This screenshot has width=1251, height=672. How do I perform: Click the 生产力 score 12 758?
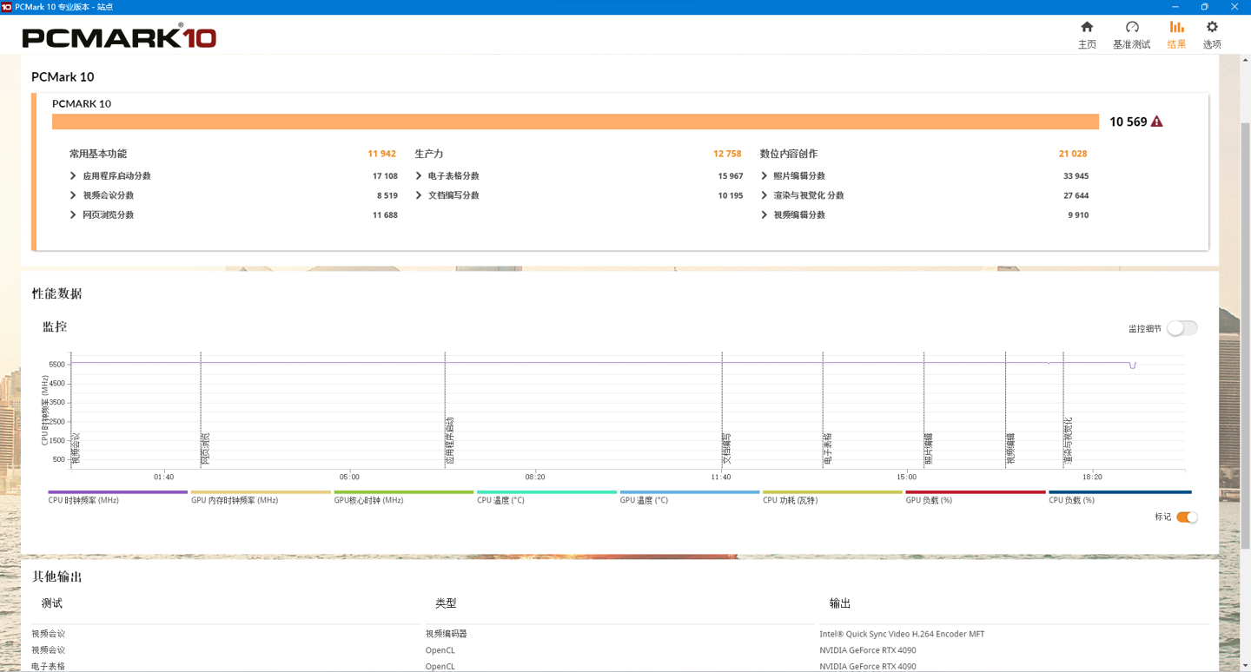727,154
